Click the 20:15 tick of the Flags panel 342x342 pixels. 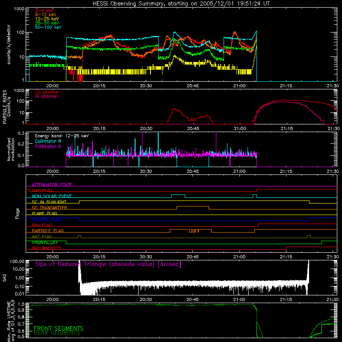pos(99,257)
